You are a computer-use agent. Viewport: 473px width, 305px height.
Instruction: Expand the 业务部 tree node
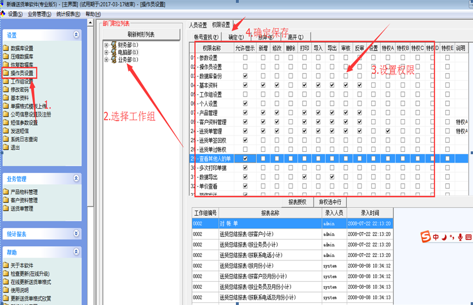pos(106,60)
